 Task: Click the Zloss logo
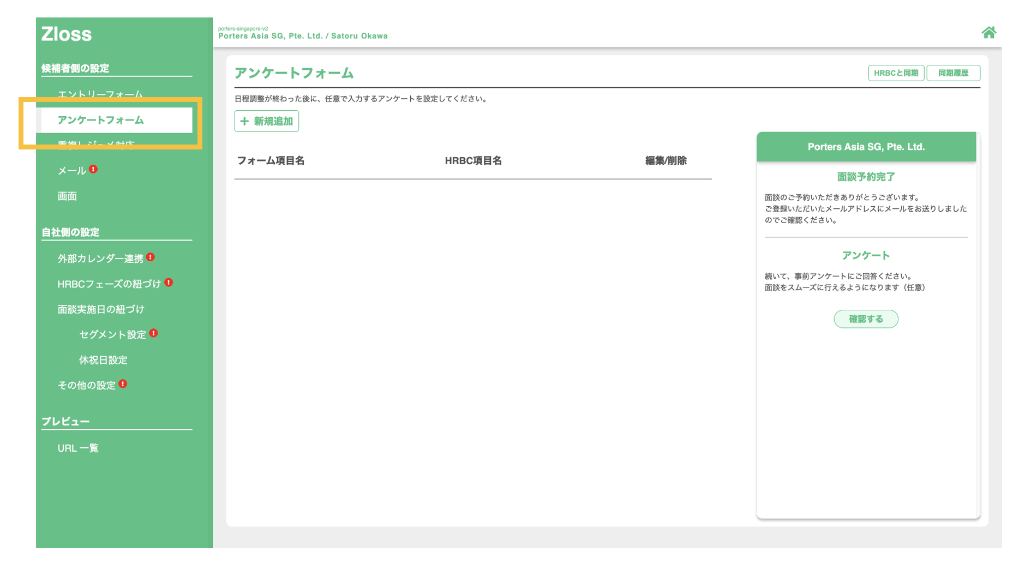(67, 34)
